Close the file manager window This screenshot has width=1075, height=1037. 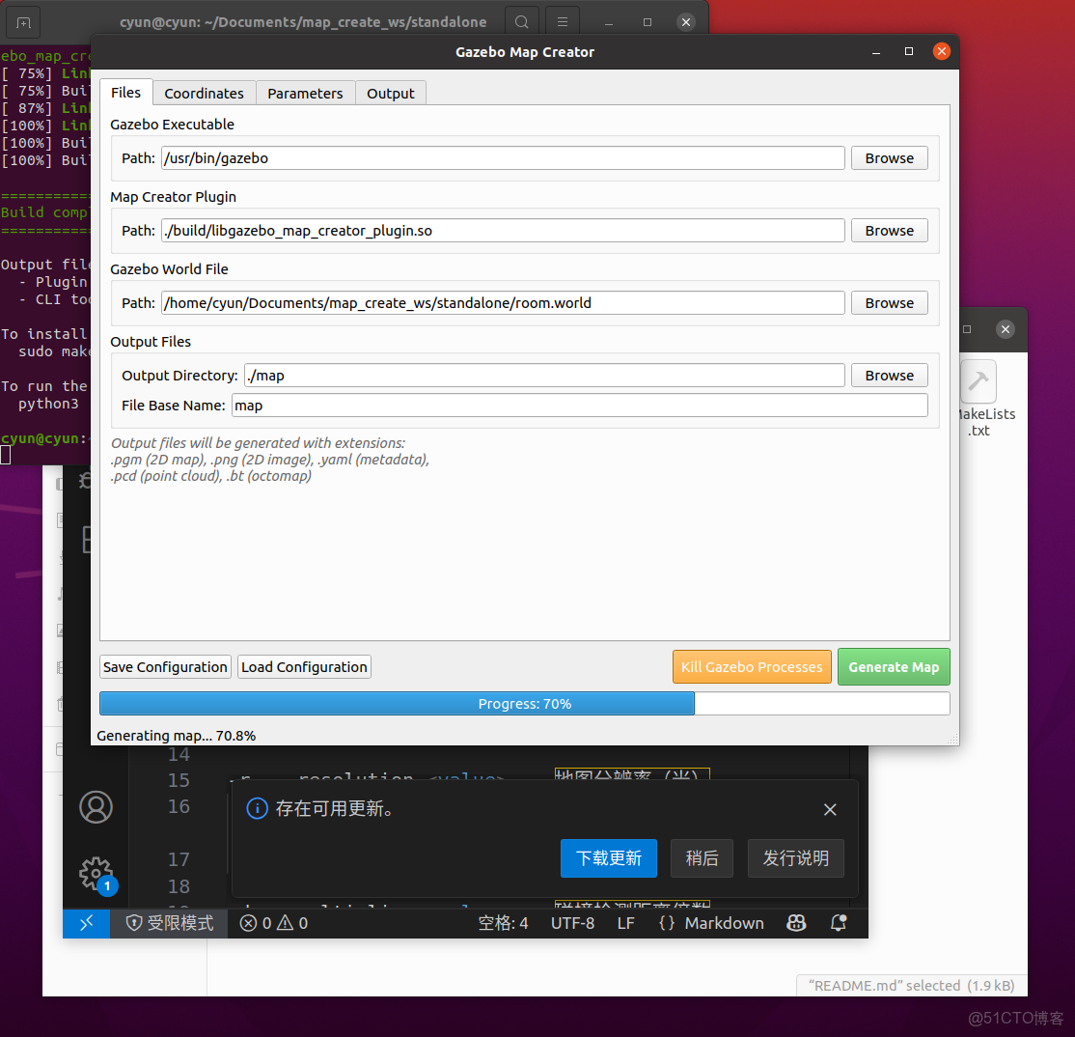tap(1006, 329)
